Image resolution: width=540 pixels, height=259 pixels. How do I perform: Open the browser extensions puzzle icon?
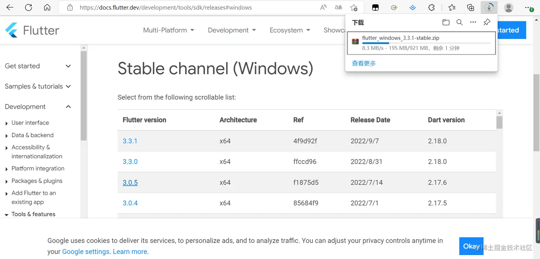coord(431,7)
